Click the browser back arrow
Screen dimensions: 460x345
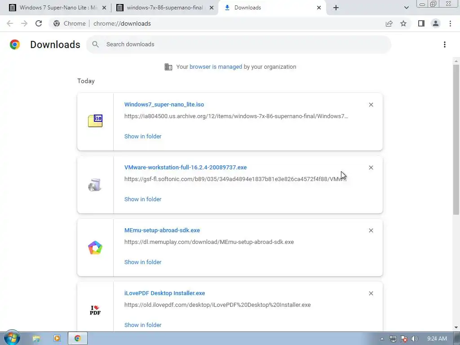click(x=10, y=23)
